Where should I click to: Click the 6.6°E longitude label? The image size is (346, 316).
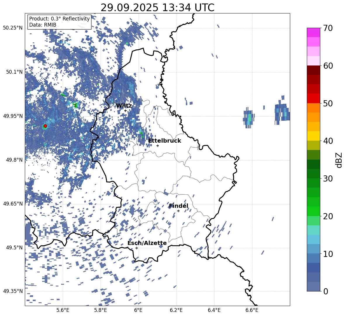252,310
